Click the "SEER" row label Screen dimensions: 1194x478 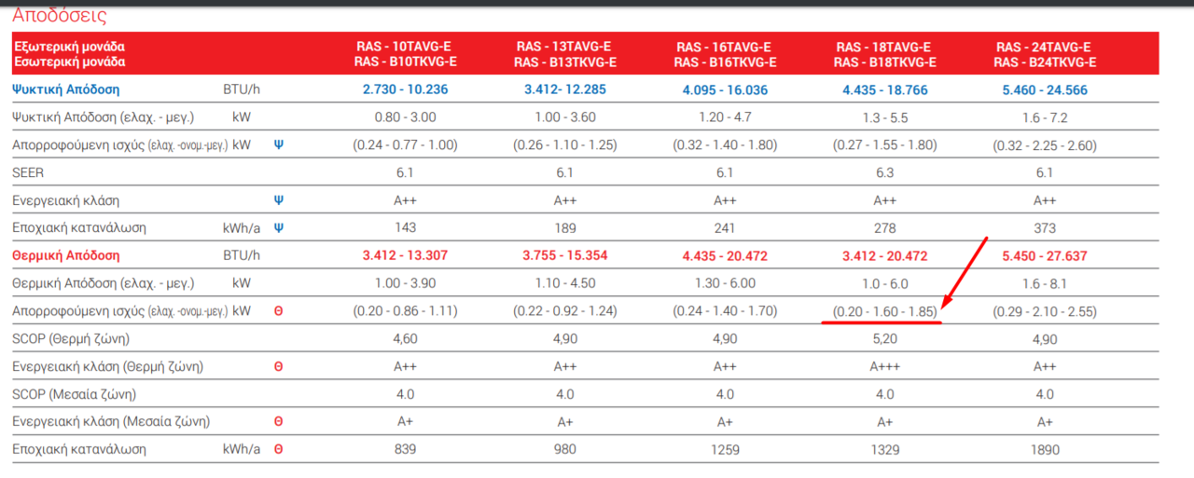[x=28, y=172]
